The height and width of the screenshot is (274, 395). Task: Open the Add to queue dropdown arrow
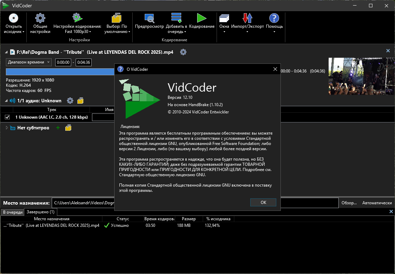coord(185,32)
